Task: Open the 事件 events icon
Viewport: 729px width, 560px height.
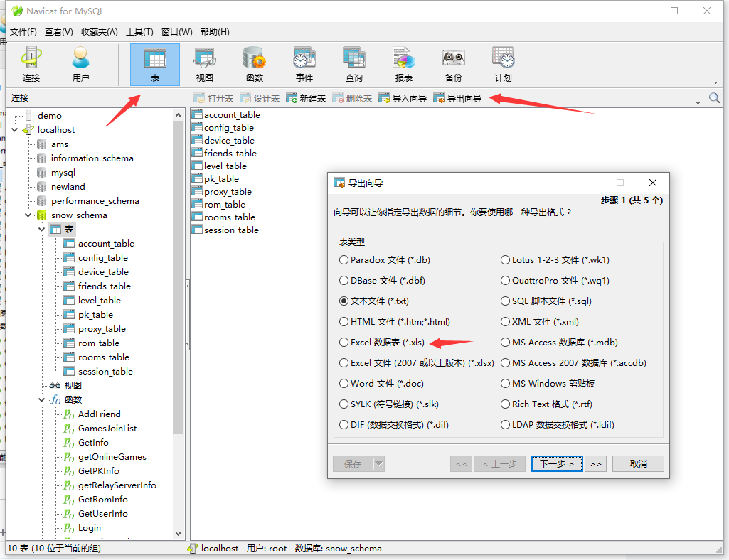Action: tap(304, 65)
